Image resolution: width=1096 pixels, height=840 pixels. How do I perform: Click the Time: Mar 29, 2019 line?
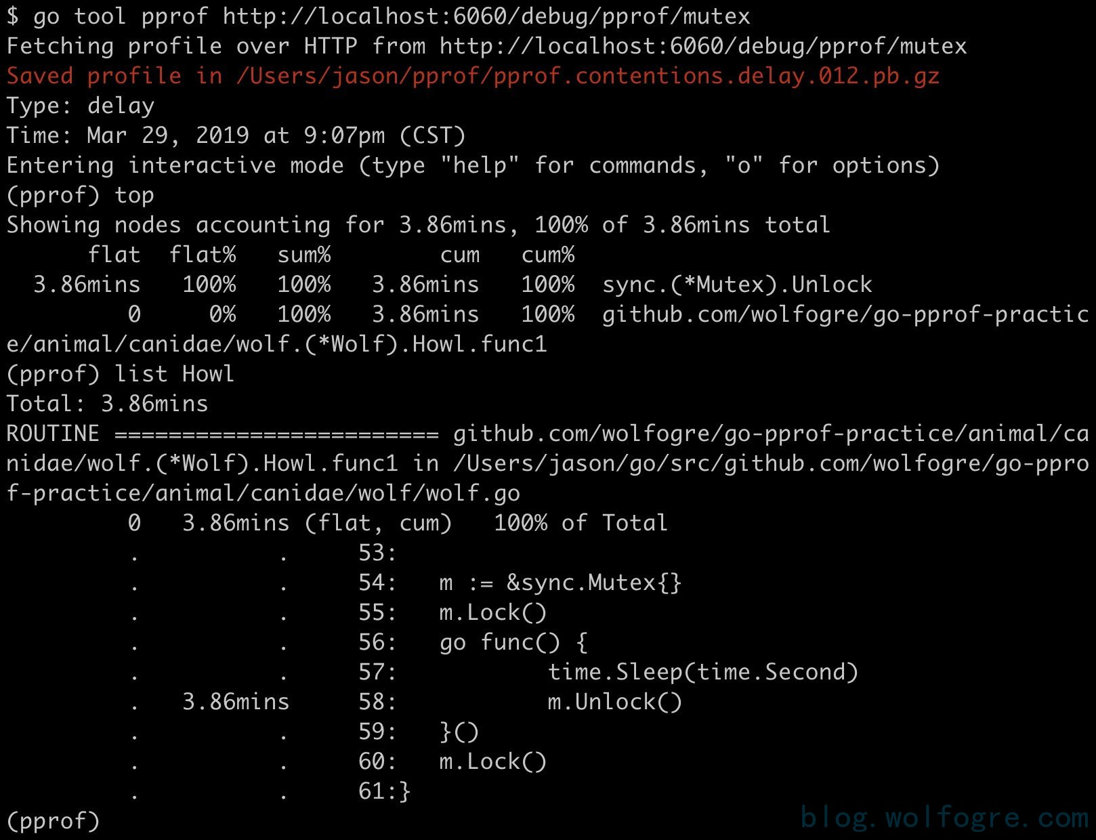(236, 135)
